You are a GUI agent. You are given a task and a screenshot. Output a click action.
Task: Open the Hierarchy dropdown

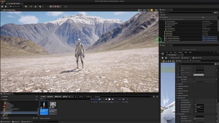point(186,58)
